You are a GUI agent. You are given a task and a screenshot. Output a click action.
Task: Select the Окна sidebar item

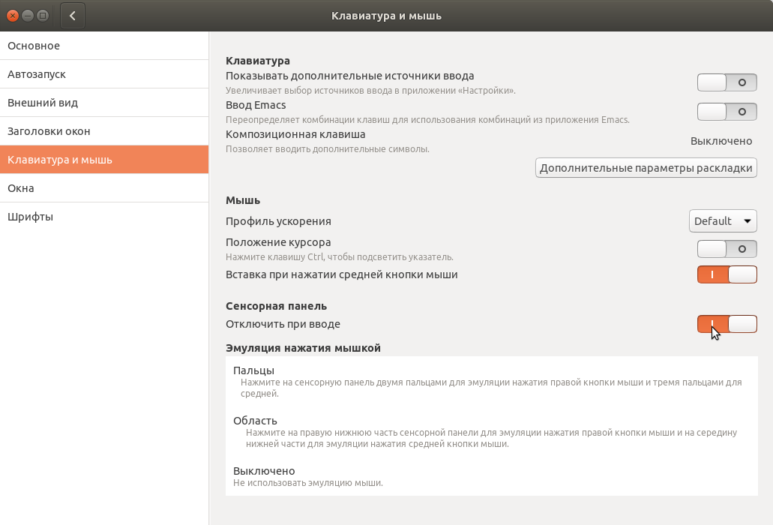coord(104,188)
